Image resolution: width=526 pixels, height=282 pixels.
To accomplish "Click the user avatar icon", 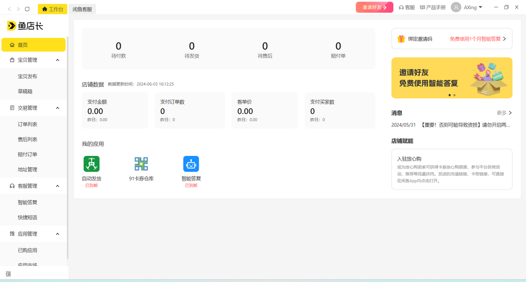I will pos(456,7).
